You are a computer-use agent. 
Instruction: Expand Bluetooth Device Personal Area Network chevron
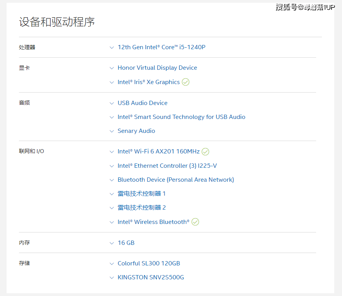(x=112, y=180)
